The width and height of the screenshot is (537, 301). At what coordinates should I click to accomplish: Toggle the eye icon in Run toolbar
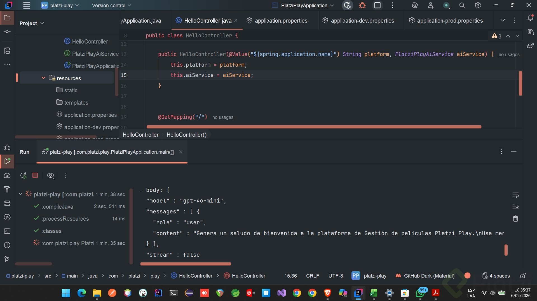coord(50,175)
